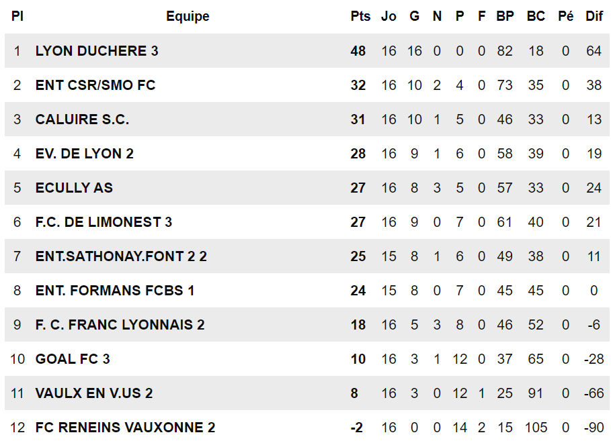Click the Dif column header
611x445 pixels.
point(594,16)
